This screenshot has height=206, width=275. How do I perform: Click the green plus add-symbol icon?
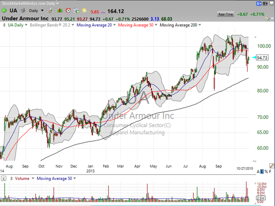point(4,11)
